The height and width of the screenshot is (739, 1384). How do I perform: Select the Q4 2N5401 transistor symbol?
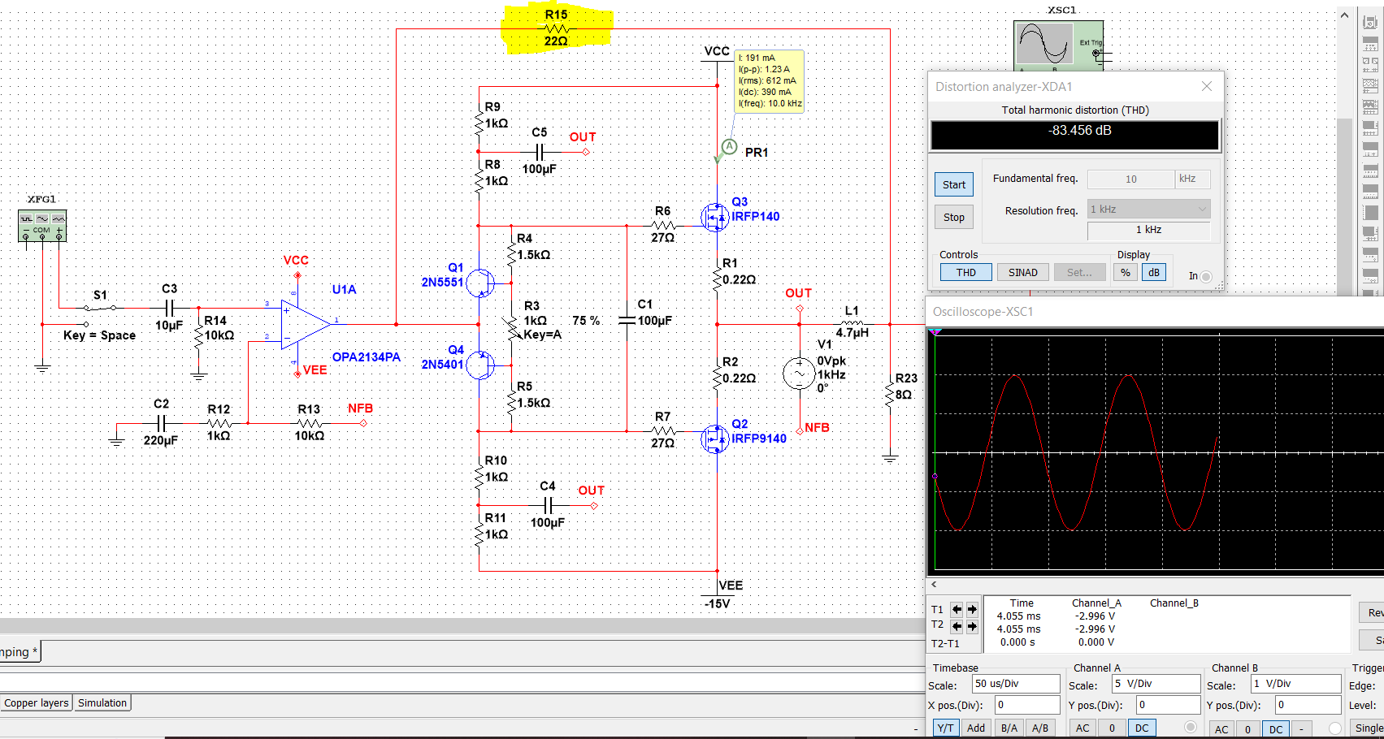[x=482, y=365]
